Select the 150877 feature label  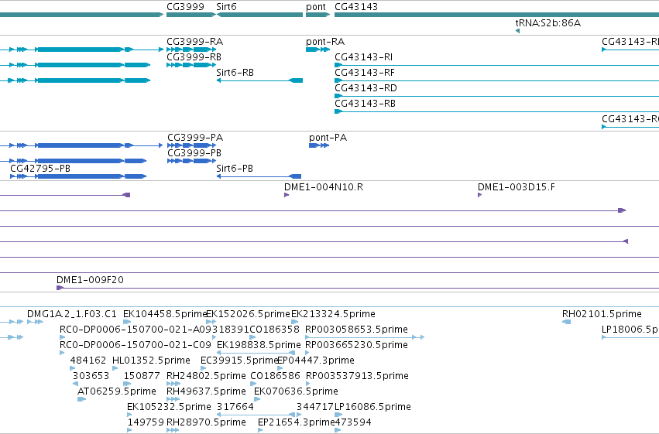142,376
